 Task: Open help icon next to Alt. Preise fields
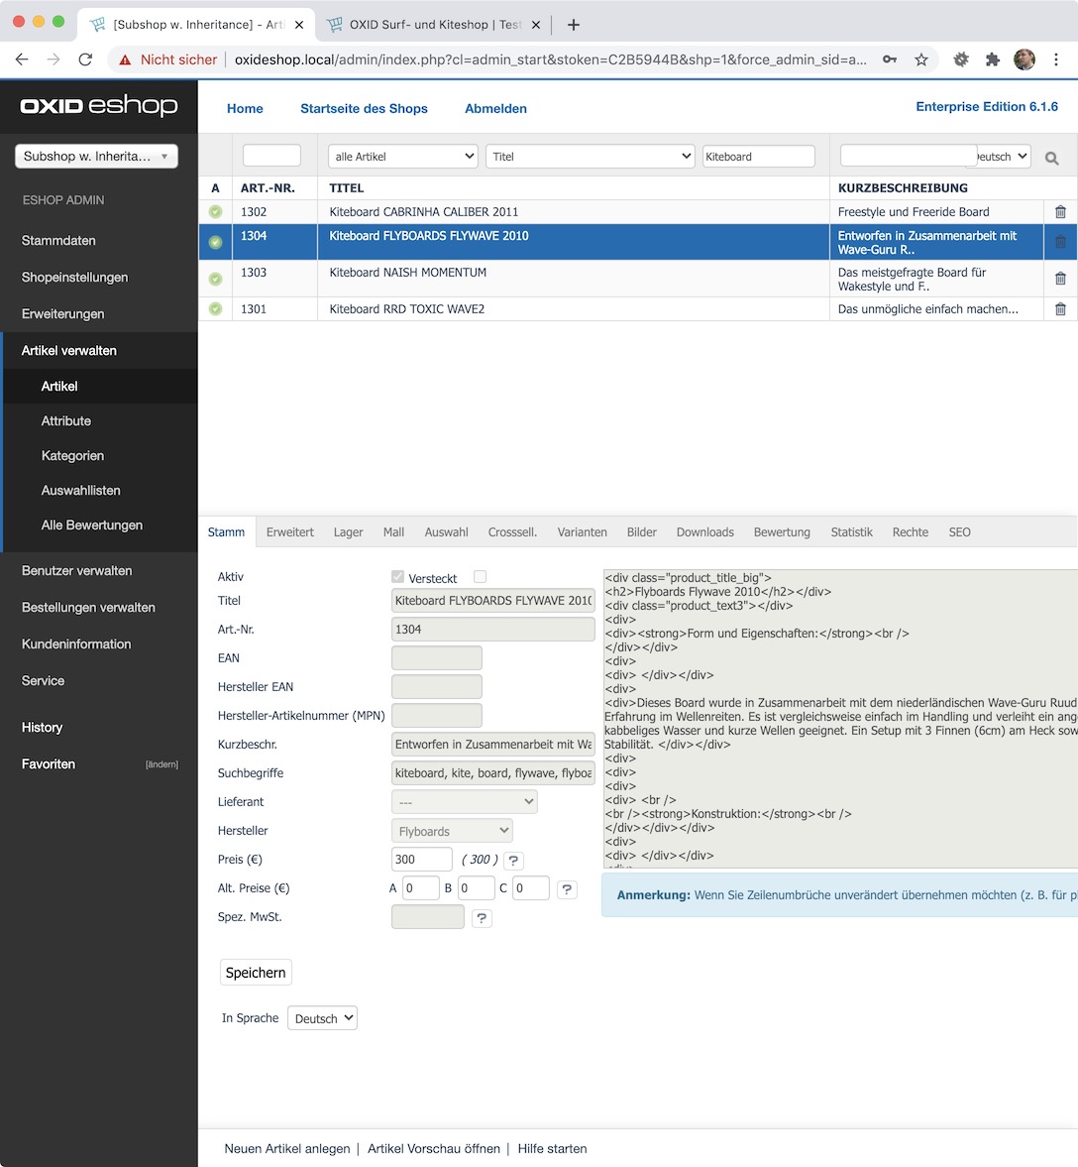567,889
